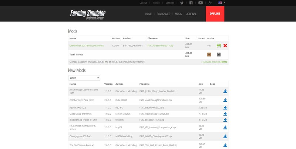Click the Google Plus icon
Viewport: 296px width, 149px height.
click(x=210, y=3)
